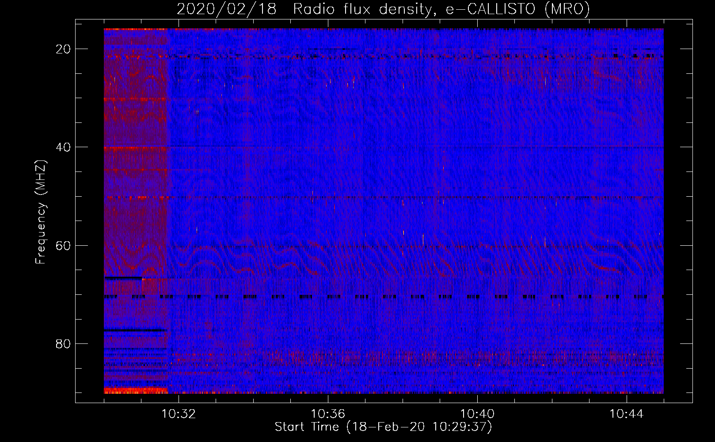Select the 80 MHz frequency tick label
The width and height of the screenshot is (715, 442).
click(x=63, y=343)
